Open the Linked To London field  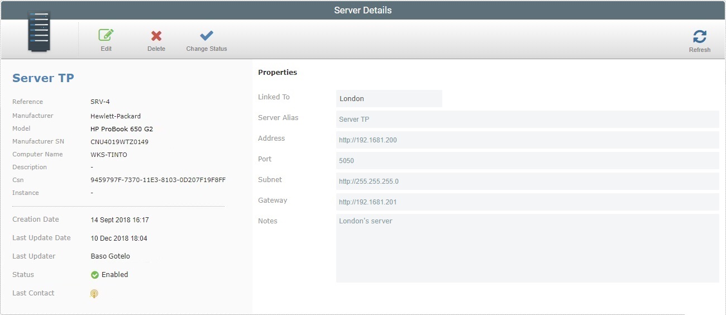pos(389,99)
